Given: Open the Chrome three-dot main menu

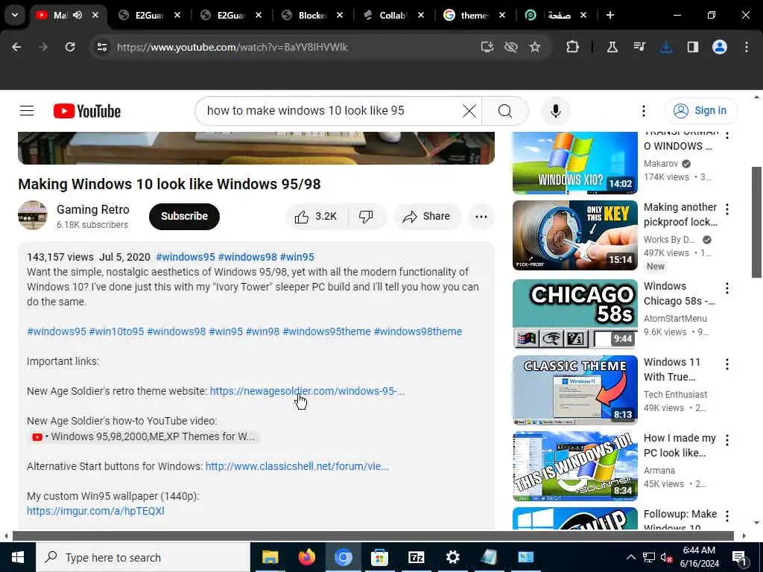Looking at the screenshot, I should (746, 47).
